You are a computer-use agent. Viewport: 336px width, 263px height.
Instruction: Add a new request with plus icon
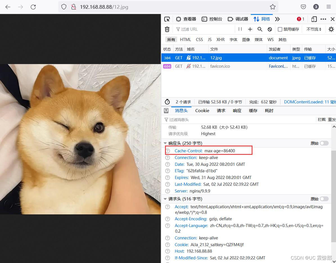250,29
